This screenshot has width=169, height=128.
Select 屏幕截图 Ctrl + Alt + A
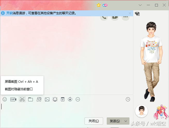[21, 82]
